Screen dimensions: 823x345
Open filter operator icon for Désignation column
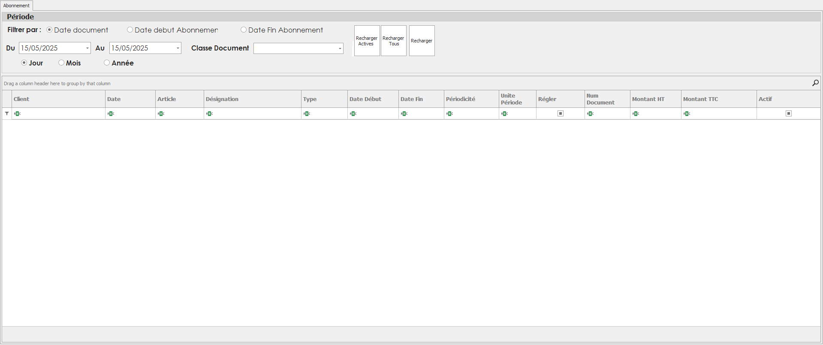tap(209, 114)
